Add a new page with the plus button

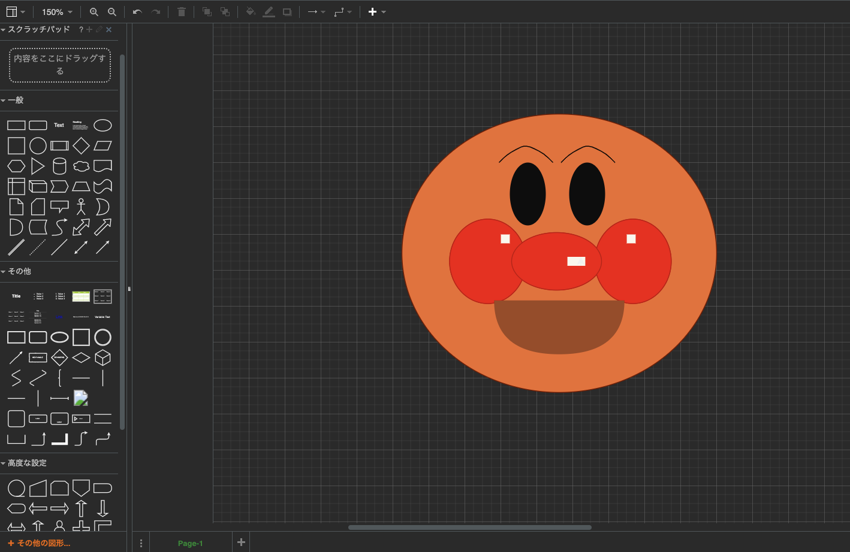(241, 542)
